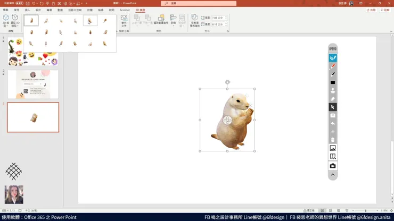Click the 共用 share button

click(x=371, y=10)
